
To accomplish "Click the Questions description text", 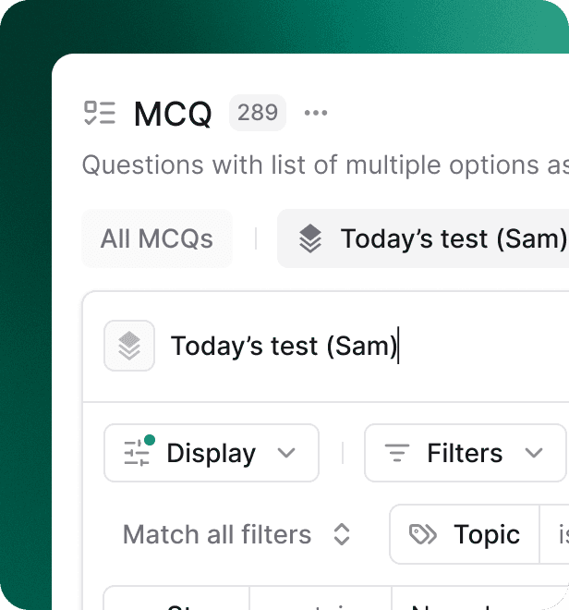I will tap(325, 165).
